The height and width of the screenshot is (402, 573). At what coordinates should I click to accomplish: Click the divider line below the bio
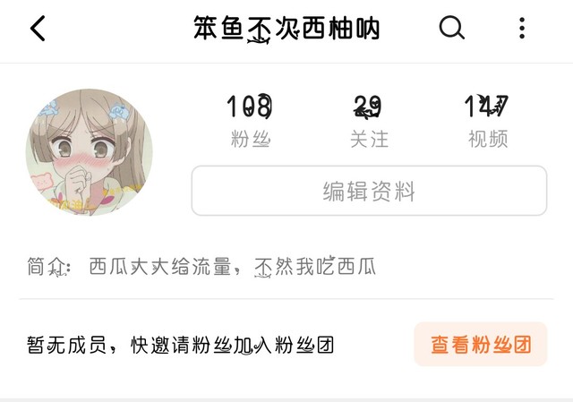[286, 298]
